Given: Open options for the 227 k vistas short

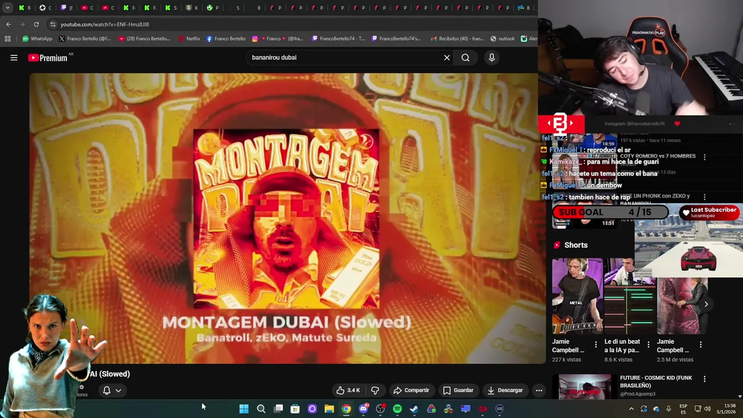Looking at the screenshot, I should tap(596, 345).
